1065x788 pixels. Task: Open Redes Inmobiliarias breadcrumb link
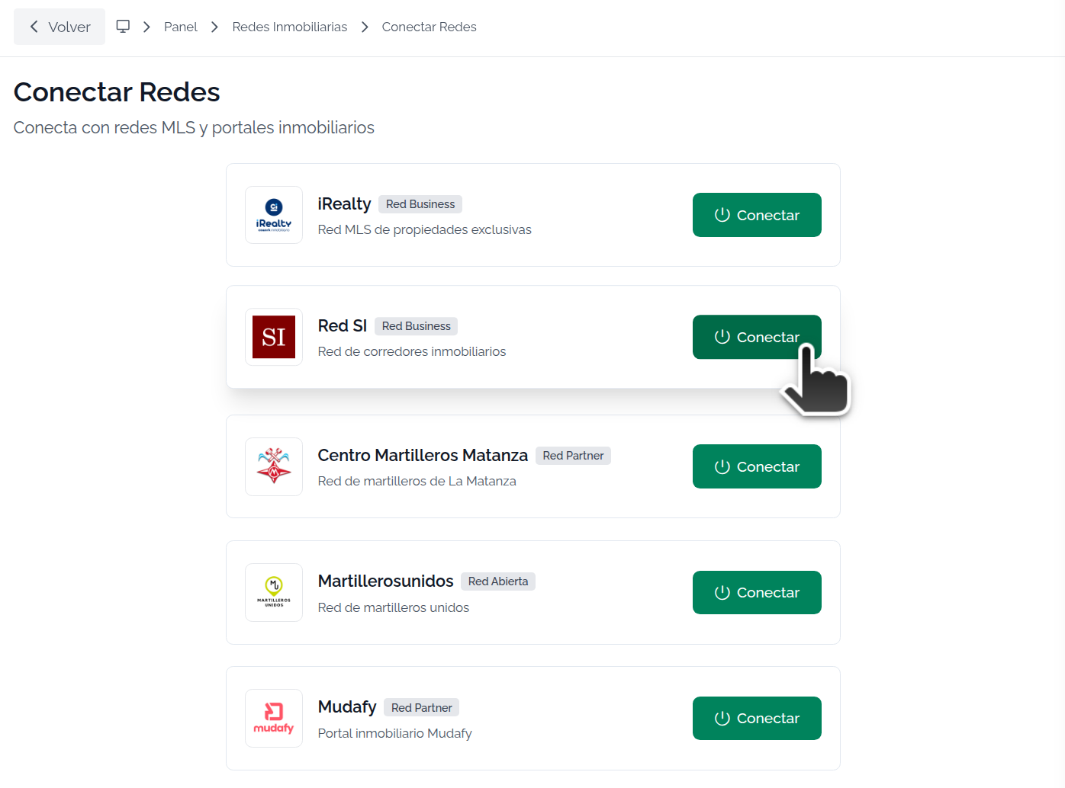click(x=290, y=27)
